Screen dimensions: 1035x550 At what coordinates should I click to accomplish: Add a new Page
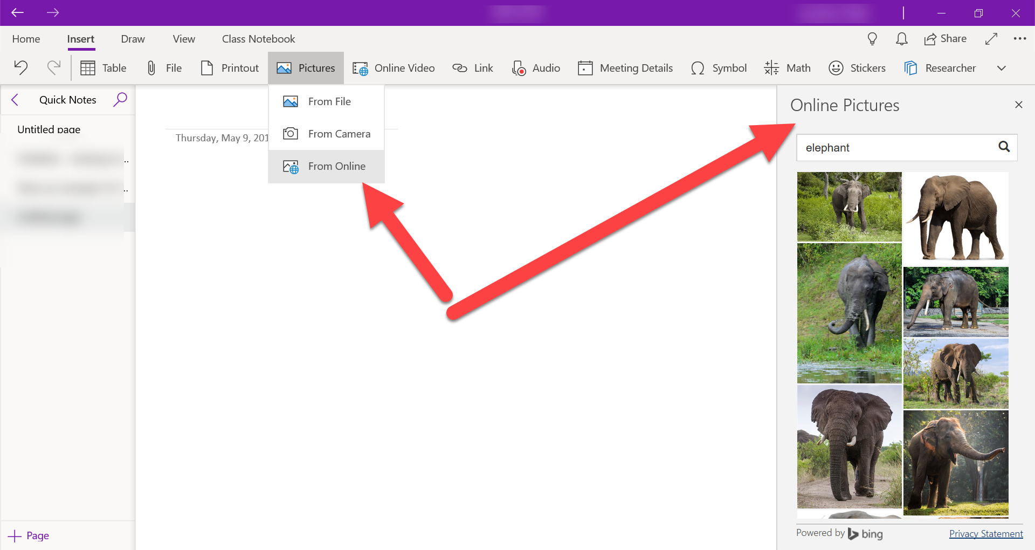click(x=29, y=535)
